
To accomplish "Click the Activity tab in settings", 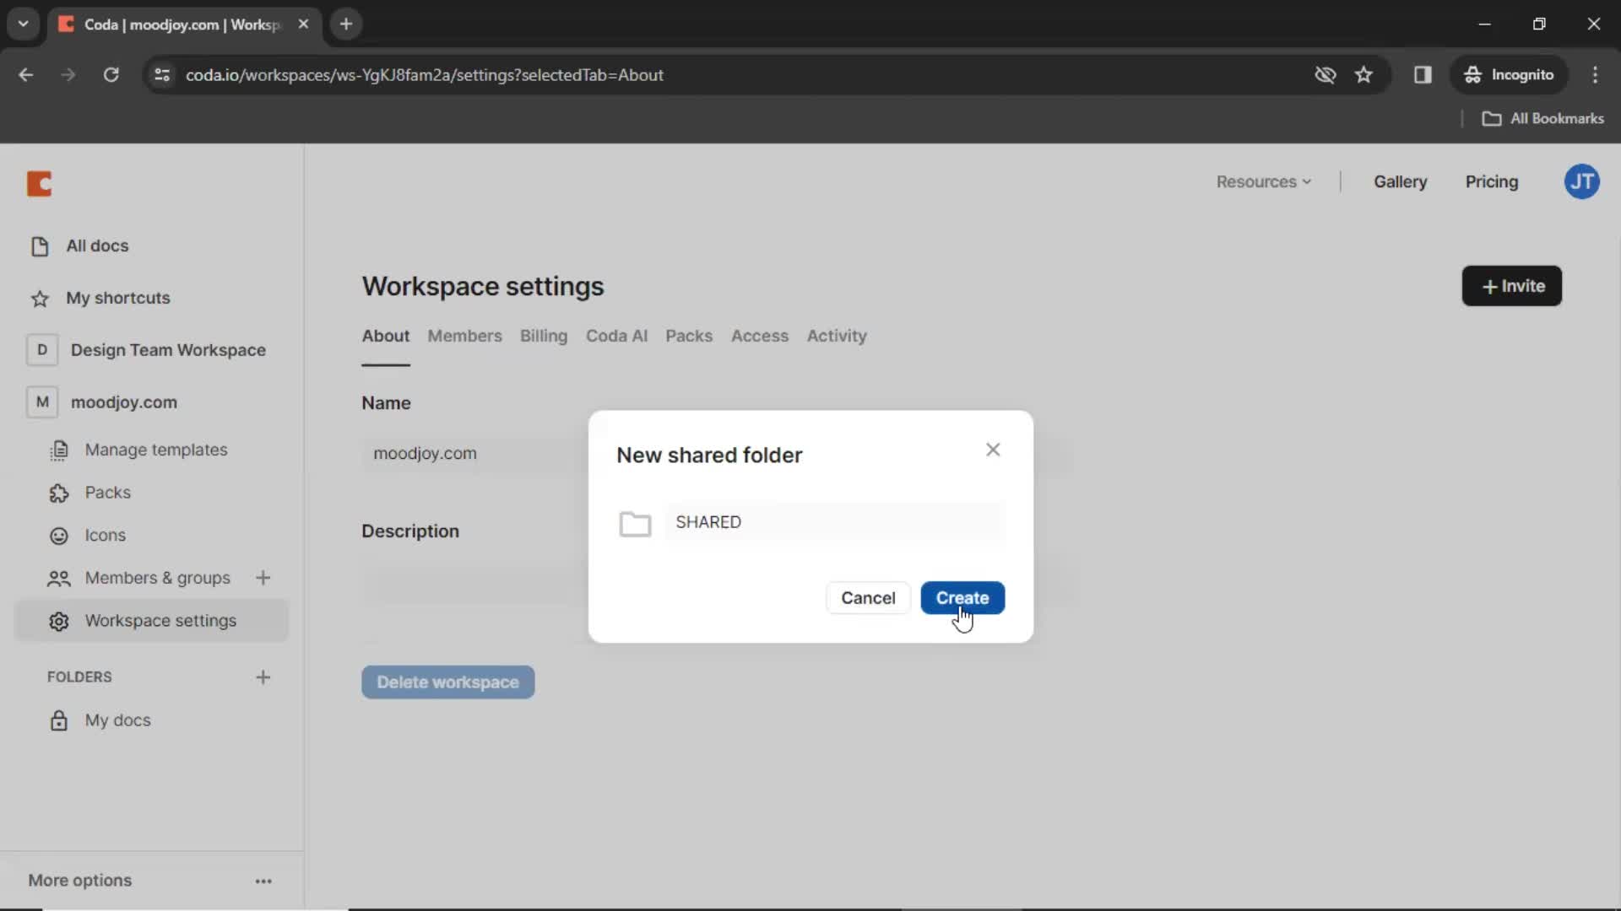I will tap(838, 336).
